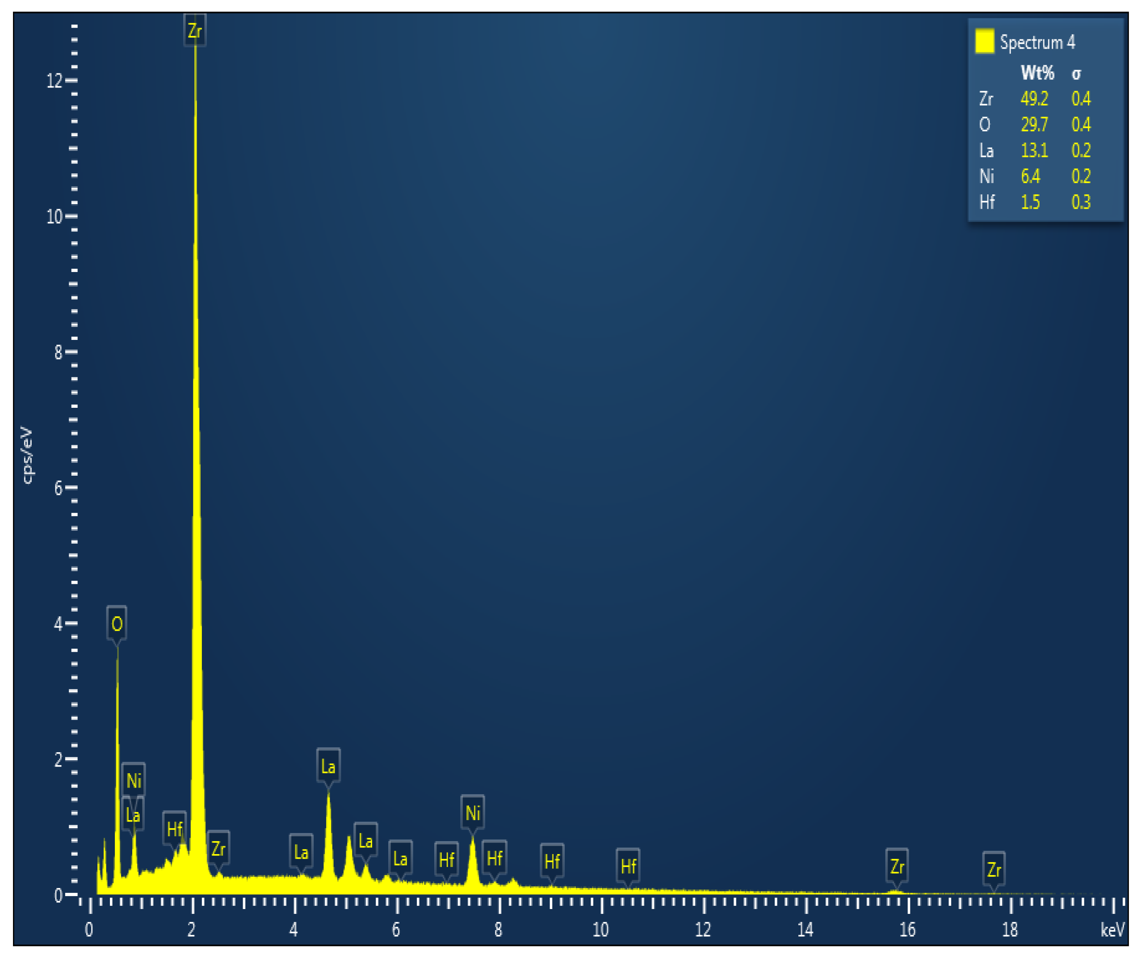Select the Ni peak label near 7.5 keV
The image size is (1137, 955).
click(x=473, y=813)
